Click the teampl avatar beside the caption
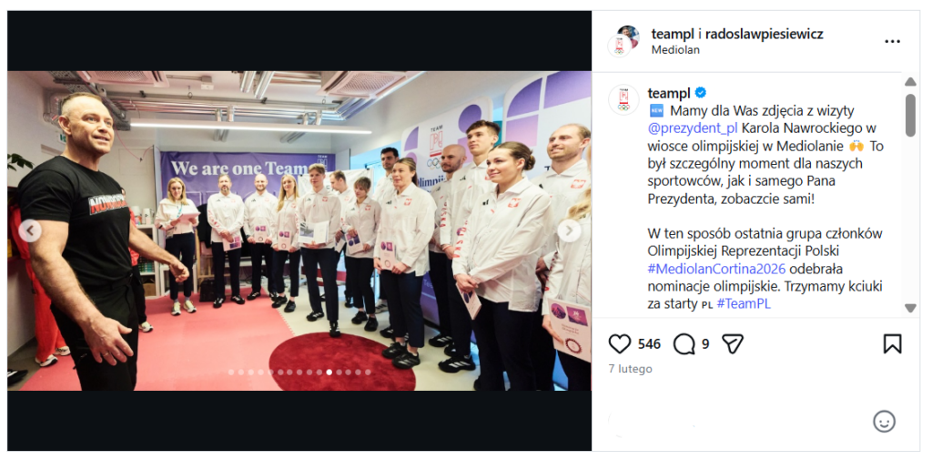The image size is (932, 460). point(623,99)
